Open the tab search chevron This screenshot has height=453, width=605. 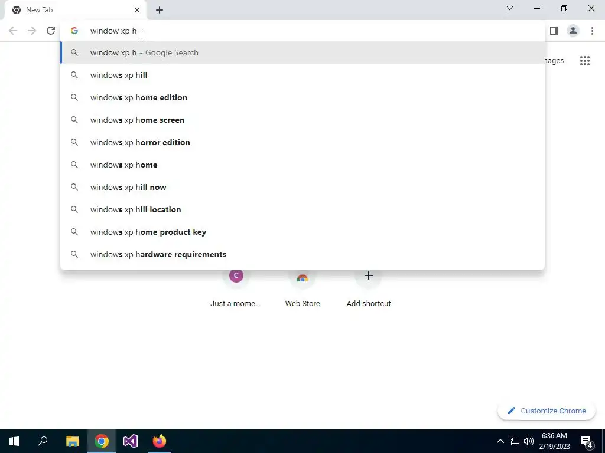click(x=510, y=8)
